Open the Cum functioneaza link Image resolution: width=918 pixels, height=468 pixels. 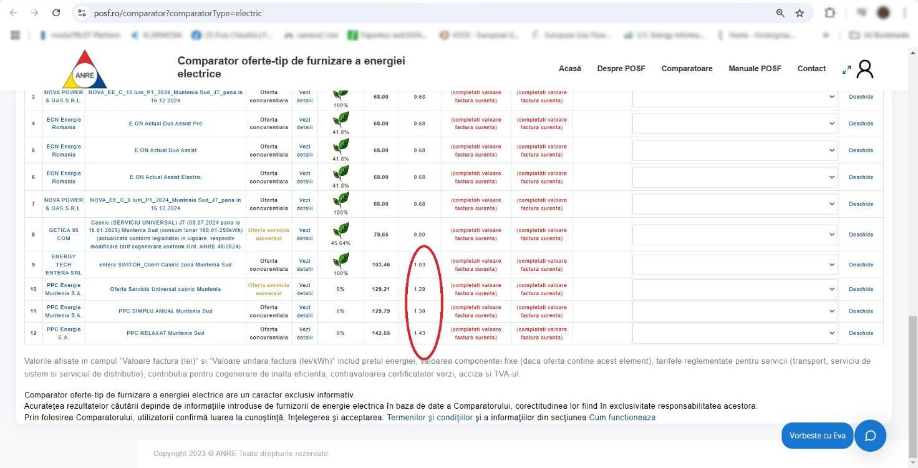tap(622, 417)
